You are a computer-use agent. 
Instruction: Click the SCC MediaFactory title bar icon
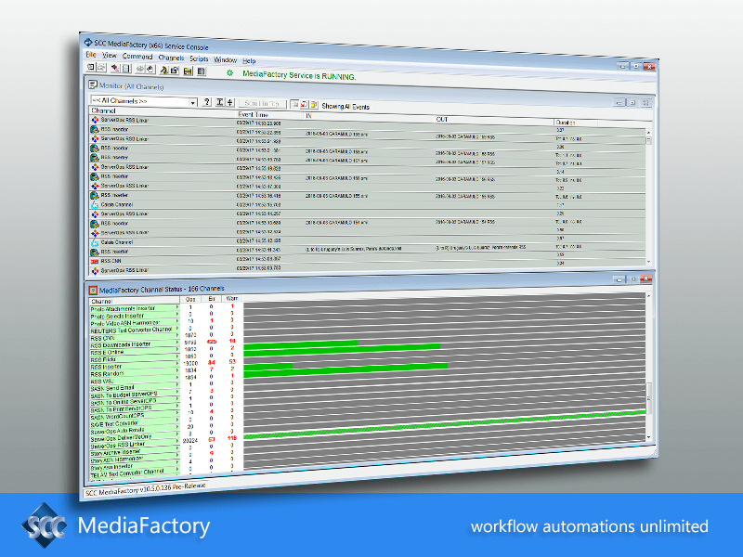(x=88, y=42)
